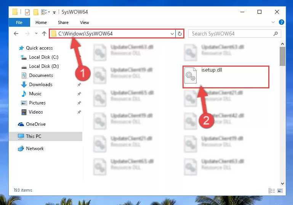Click the Quick access star icon
This screenshot has height=205, width=293.
coord(21,48)
